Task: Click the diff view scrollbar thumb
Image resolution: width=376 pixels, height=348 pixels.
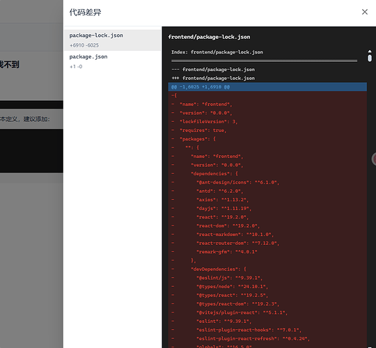Action: click(x=370, y=58)
